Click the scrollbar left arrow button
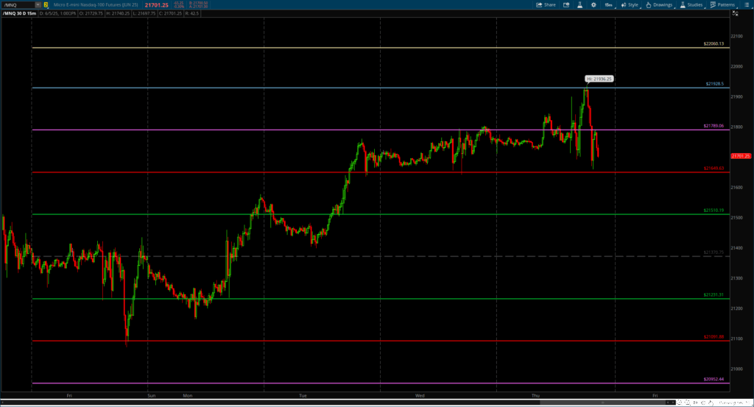Viewport: 754px width, 407px height. tap(668, 402)
